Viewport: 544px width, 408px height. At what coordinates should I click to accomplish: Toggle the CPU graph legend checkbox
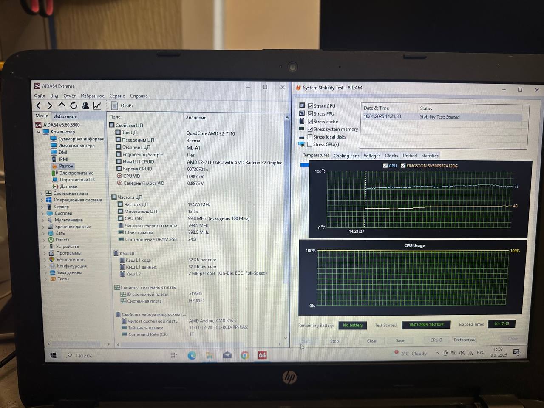tap(385, 166)
